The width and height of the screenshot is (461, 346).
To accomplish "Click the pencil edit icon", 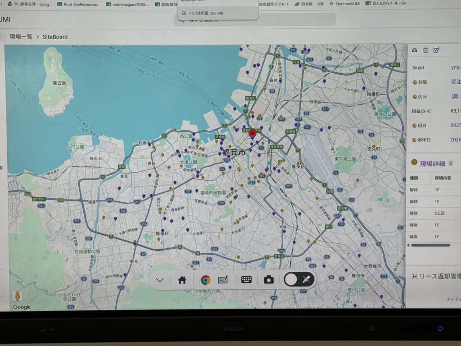I will (x=436, y=50).
